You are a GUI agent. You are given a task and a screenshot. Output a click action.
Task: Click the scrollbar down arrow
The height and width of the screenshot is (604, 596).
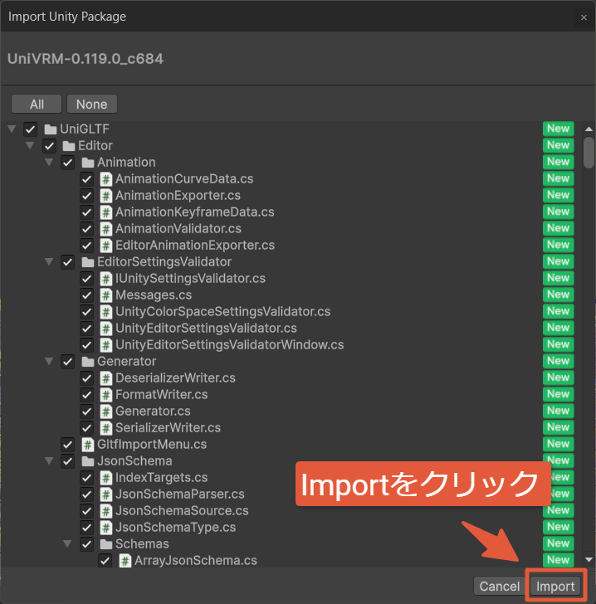point(589,560)
